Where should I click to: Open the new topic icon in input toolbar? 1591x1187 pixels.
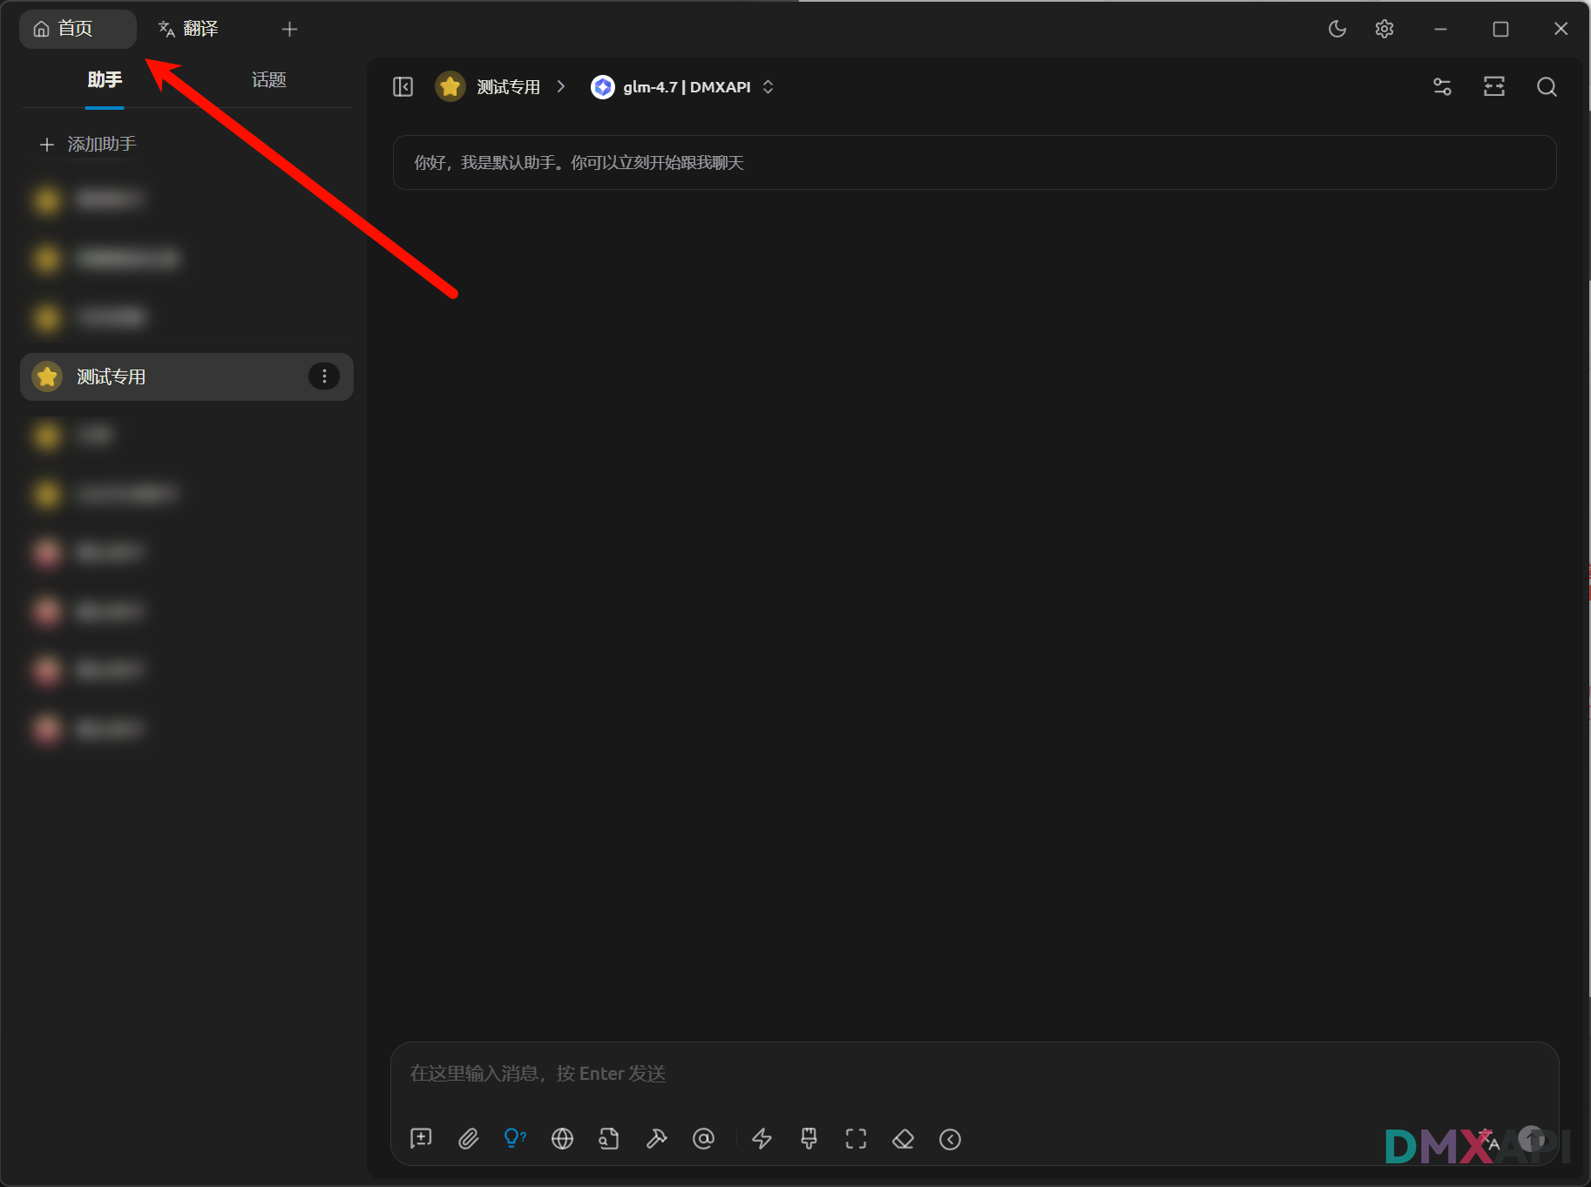coord(421,1139)
